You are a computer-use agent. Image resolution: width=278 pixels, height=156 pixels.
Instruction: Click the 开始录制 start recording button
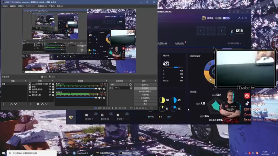point(145,94)
